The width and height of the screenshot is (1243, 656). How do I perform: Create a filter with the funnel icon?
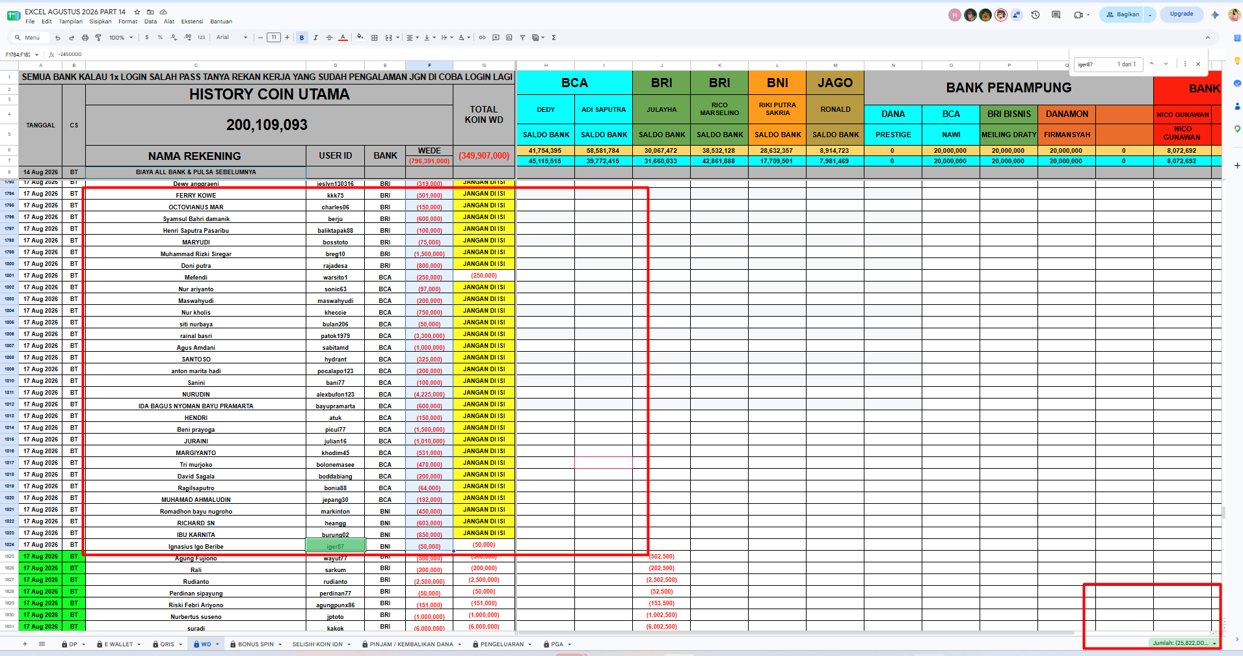[x=522, y=38]
